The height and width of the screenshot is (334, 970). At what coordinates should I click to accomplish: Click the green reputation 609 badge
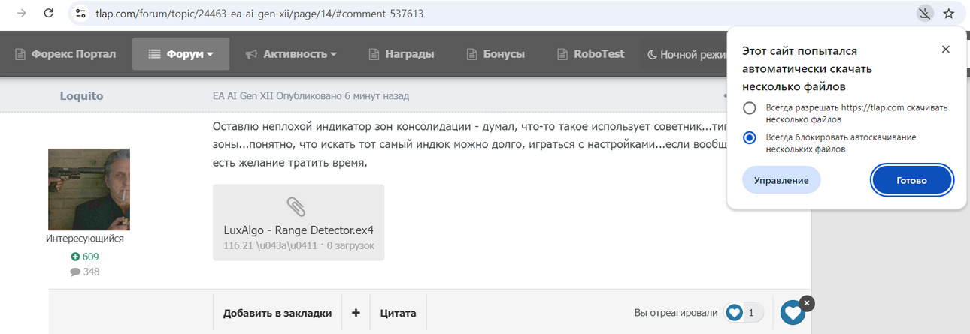tap(84, 257)
